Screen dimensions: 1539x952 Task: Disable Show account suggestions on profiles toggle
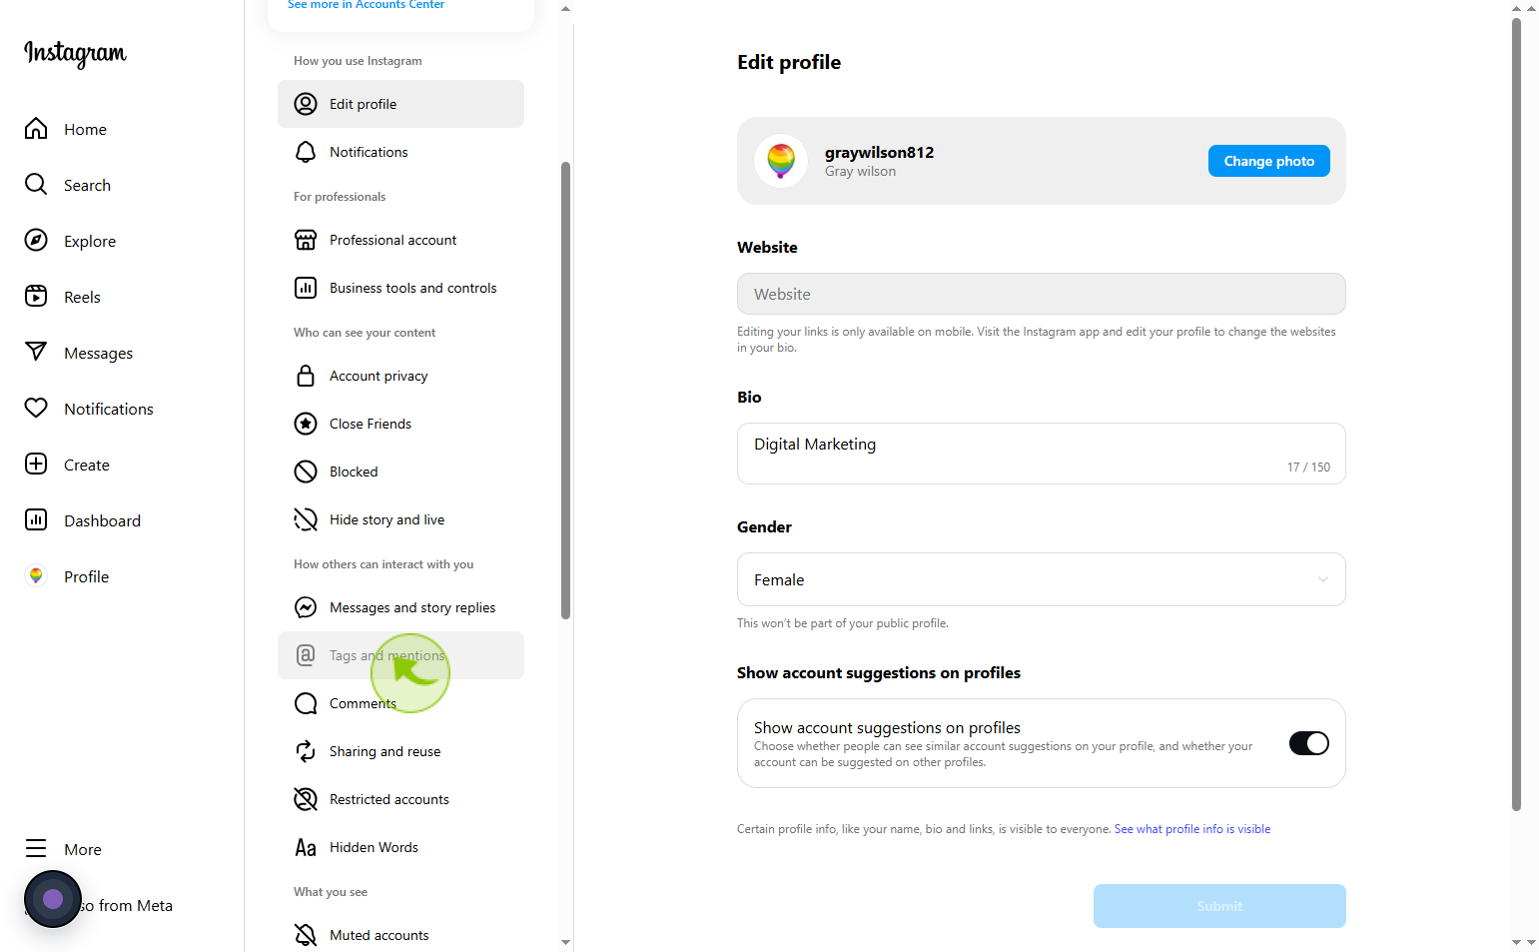pyautogui.click(x=1308, y=743)
